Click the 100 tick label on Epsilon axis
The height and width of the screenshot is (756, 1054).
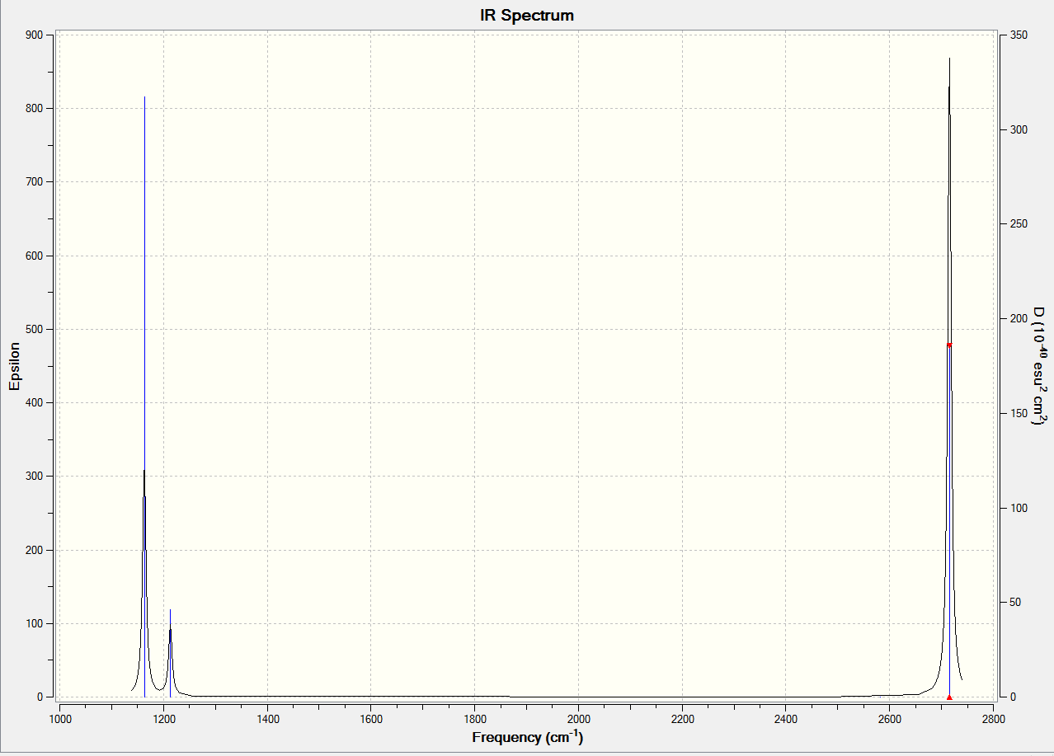34,623
